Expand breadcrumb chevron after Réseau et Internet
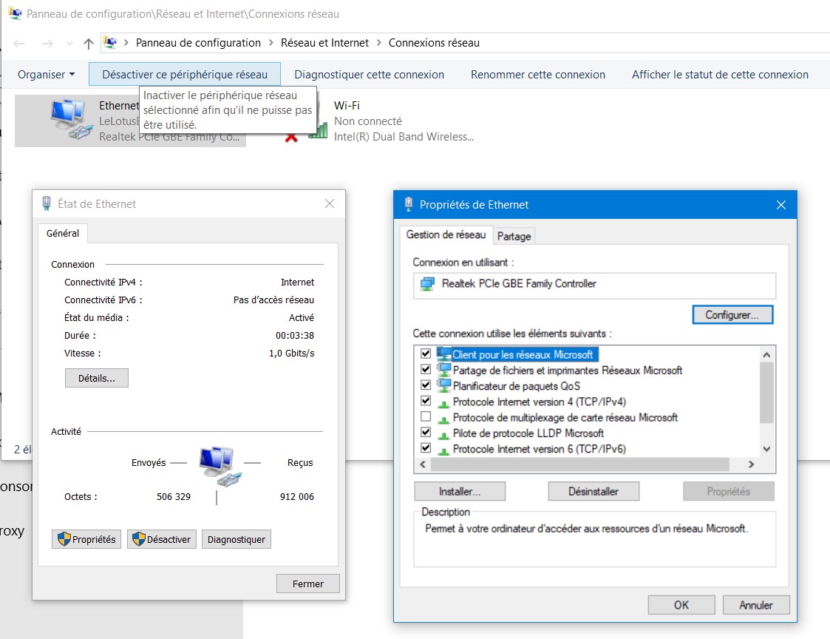Screen dimensions: 830x639 click(379, 43)
